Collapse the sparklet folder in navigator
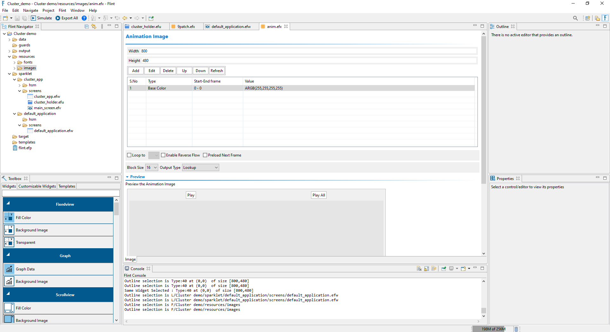Image resolution: width=610 pixels, height=332 pixels. (10, 74)
